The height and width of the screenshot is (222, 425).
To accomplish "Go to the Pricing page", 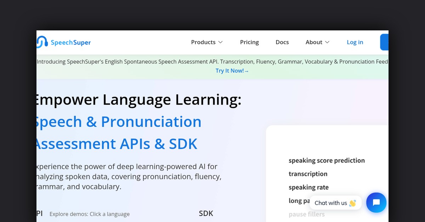I will tap(249, 42).
